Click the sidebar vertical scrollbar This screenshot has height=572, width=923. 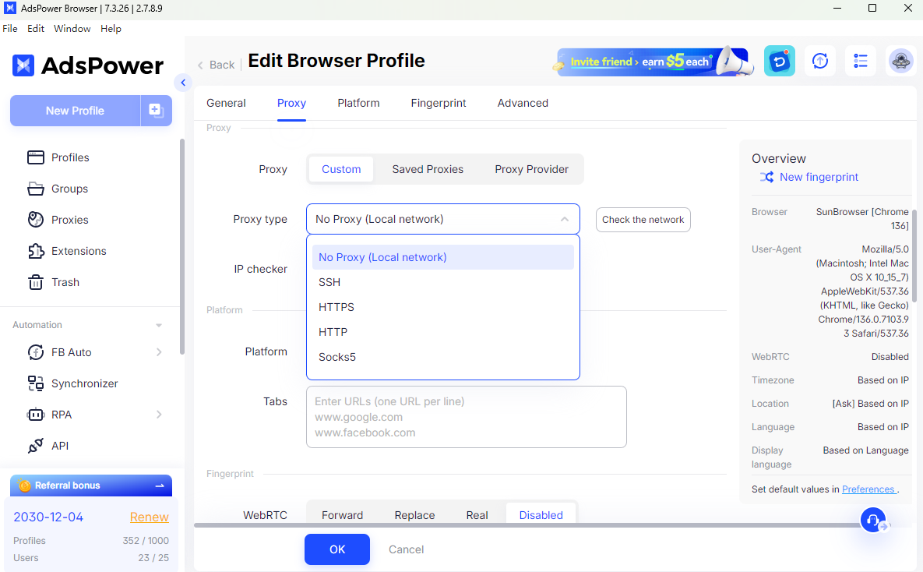[x=182, y=246]
